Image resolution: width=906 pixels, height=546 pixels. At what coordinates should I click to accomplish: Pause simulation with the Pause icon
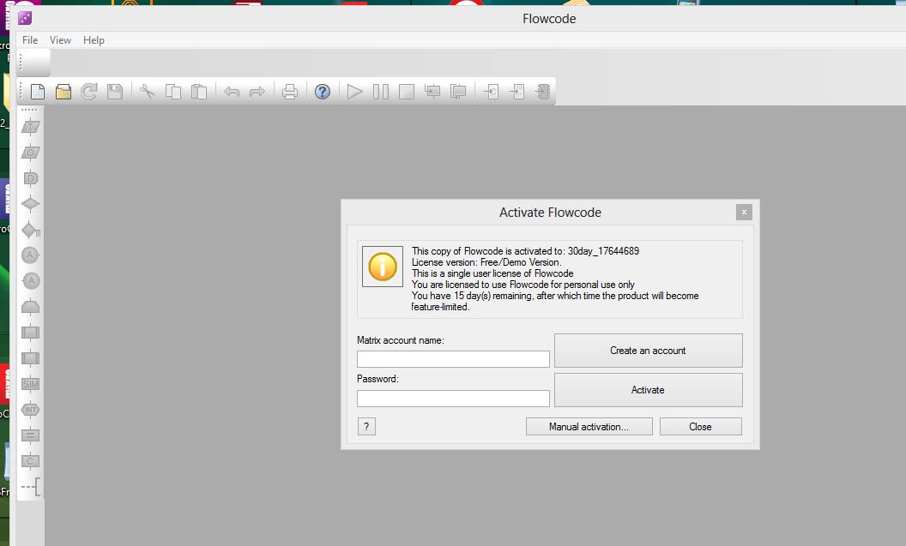381,91
